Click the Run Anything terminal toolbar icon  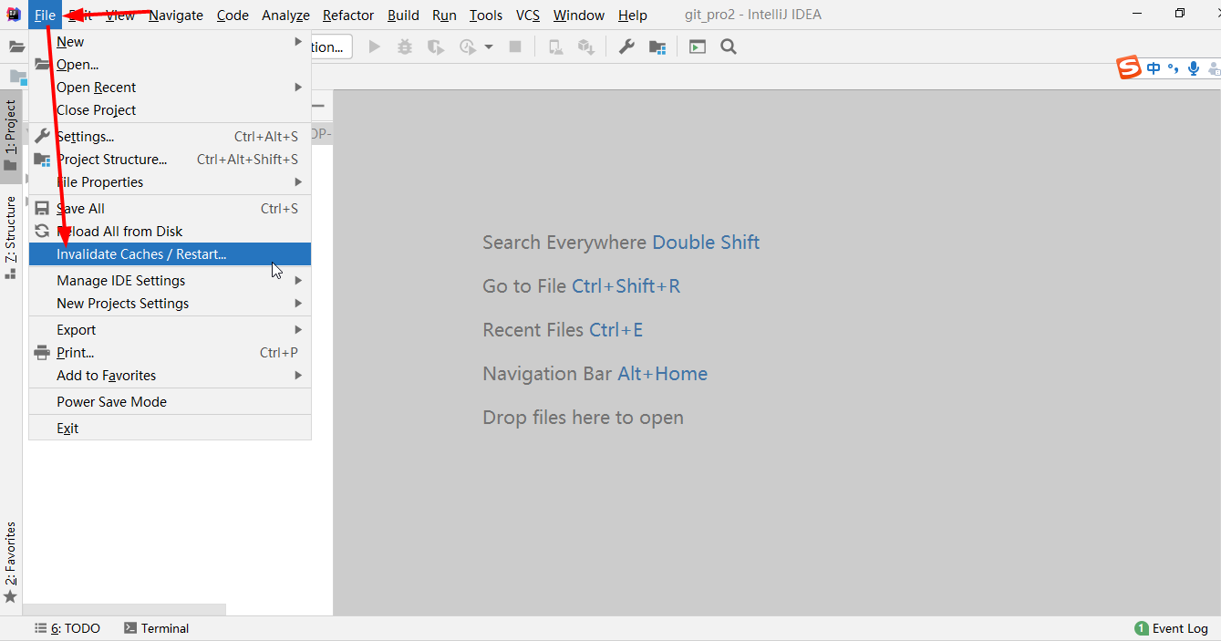[x=698, y=47]
